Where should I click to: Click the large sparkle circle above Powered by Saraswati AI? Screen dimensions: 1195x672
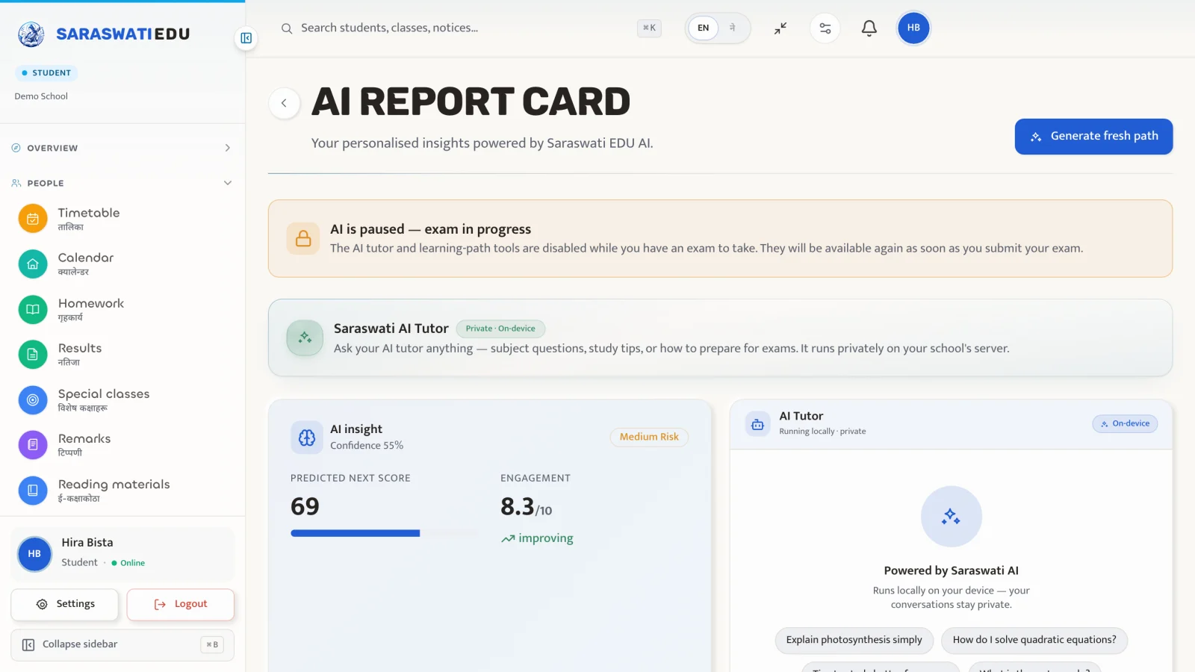pyautogui.click(x=952, y=517)
